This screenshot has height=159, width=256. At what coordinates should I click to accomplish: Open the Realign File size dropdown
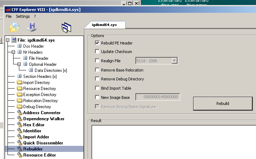coord(174,61)
